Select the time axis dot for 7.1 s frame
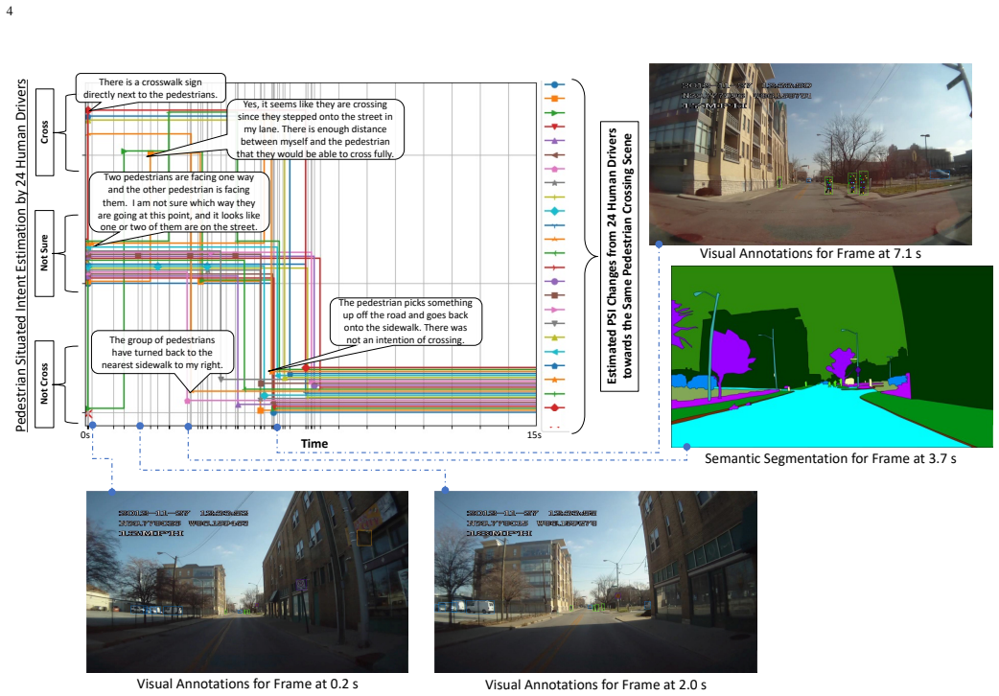Screen dimensions: 999x696 click(x=276, y=427)
